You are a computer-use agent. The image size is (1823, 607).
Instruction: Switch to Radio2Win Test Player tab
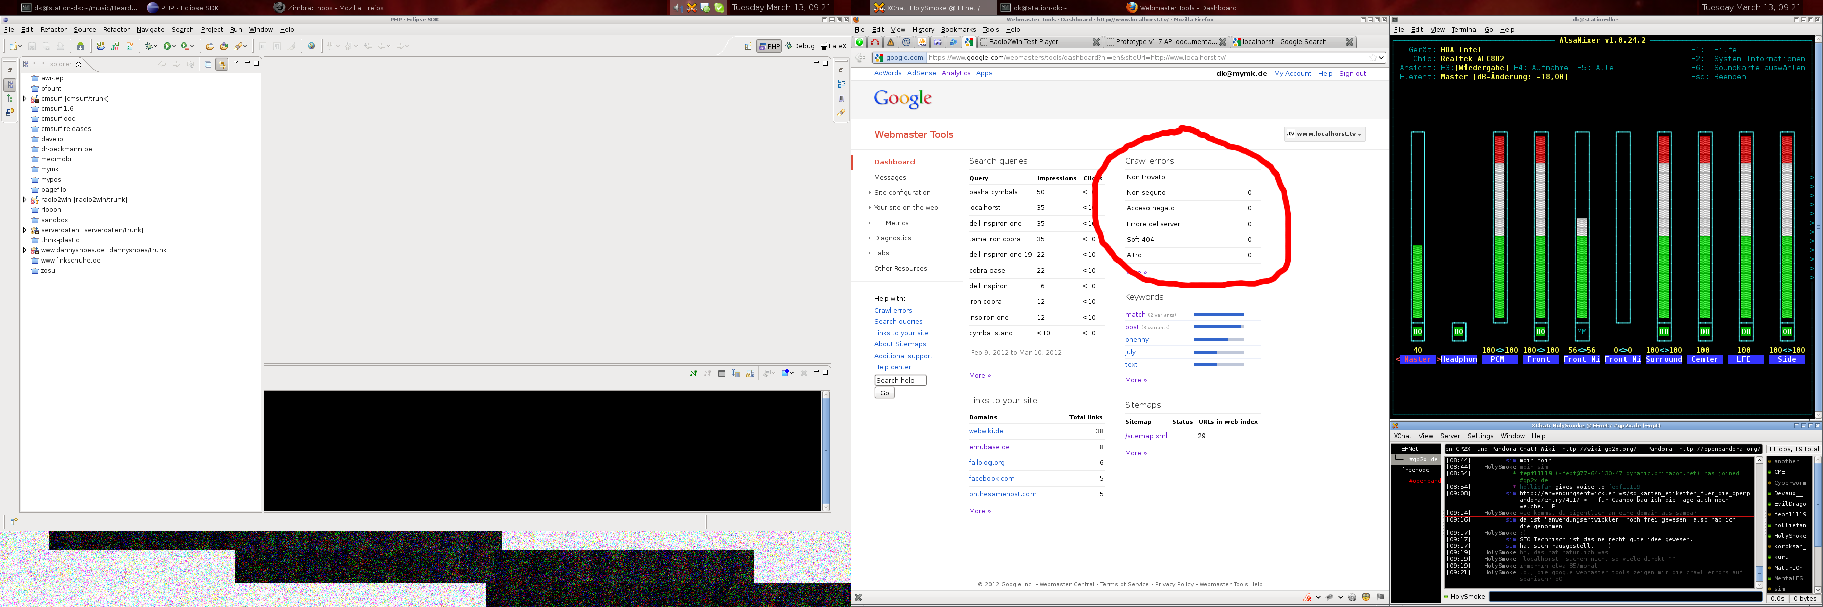1040,41
